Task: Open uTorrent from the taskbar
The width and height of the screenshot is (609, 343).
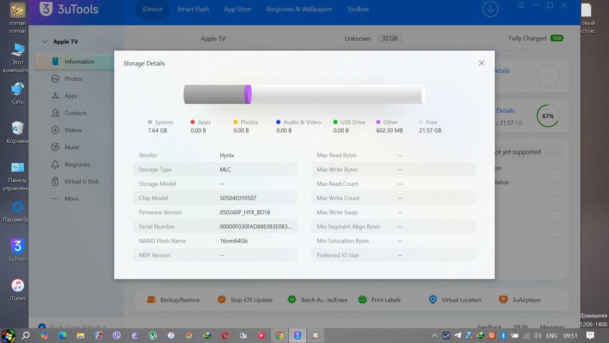Action: (153, 335)
